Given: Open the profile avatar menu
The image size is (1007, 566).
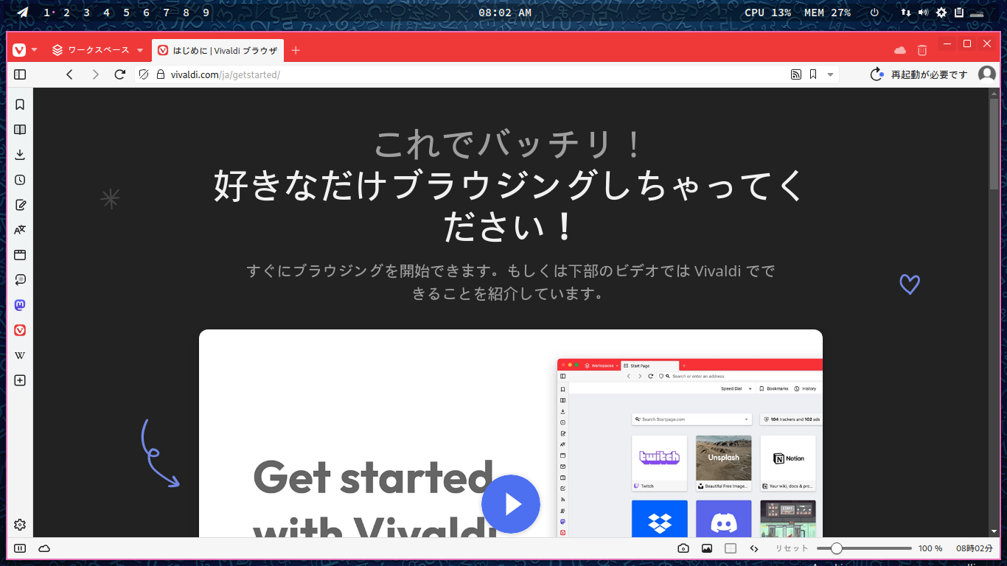Looking at the screenshot, I should click(x=987, y=74).
